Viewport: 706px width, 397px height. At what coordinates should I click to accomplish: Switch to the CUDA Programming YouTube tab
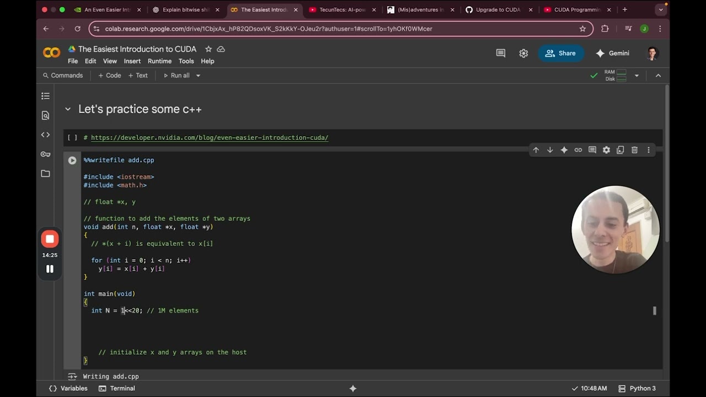pos(577,9)
